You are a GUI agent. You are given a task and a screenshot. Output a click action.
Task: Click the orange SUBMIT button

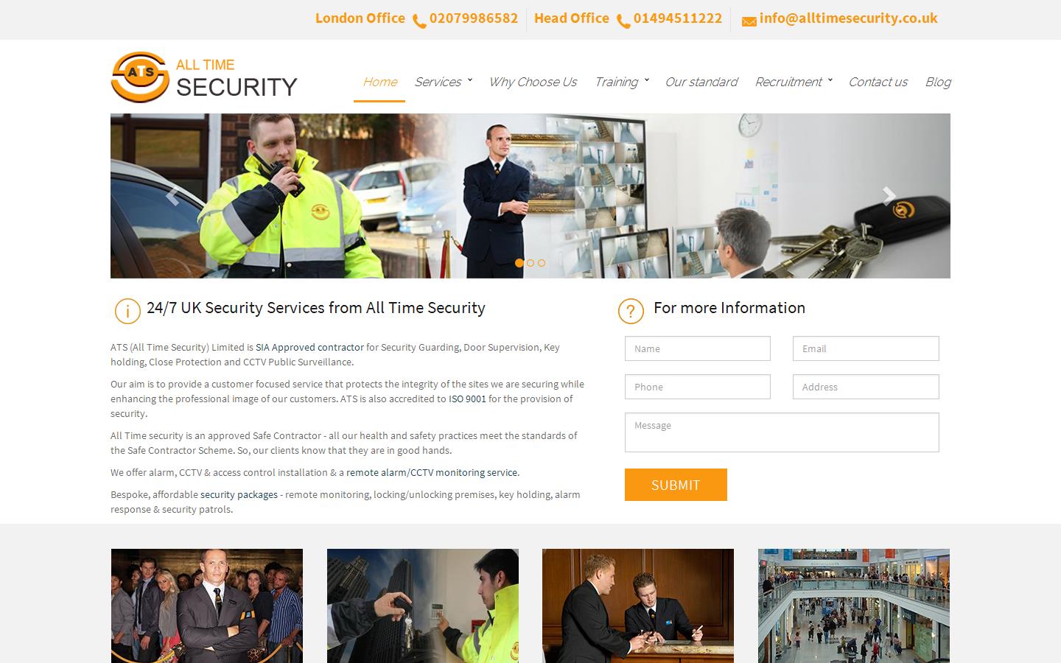[676, 485]
